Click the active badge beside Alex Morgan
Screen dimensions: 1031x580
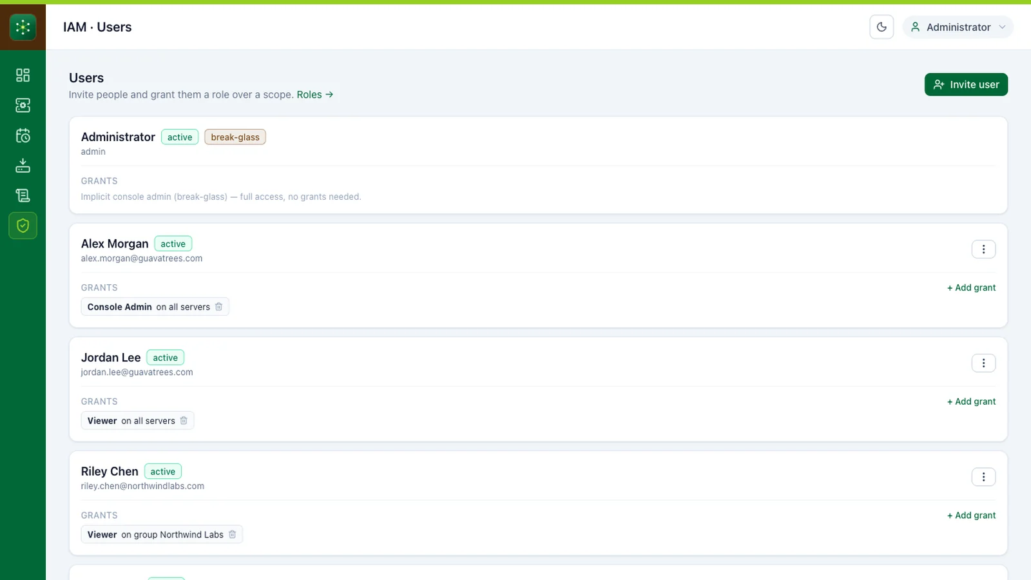(x=173, y=244)
